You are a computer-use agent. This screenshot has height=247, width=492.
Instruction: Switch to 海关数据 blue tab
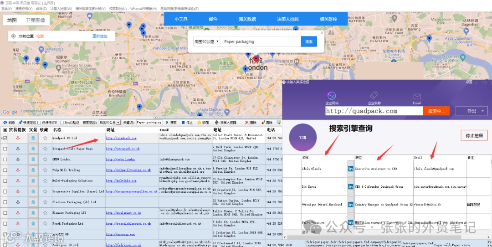coord(247,19)
